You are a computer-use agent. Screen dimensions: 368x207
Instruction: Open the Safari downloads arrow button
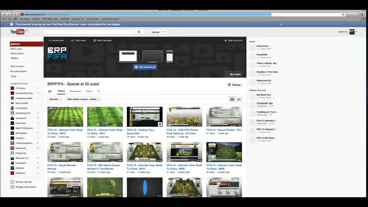[x=362, y=14]
